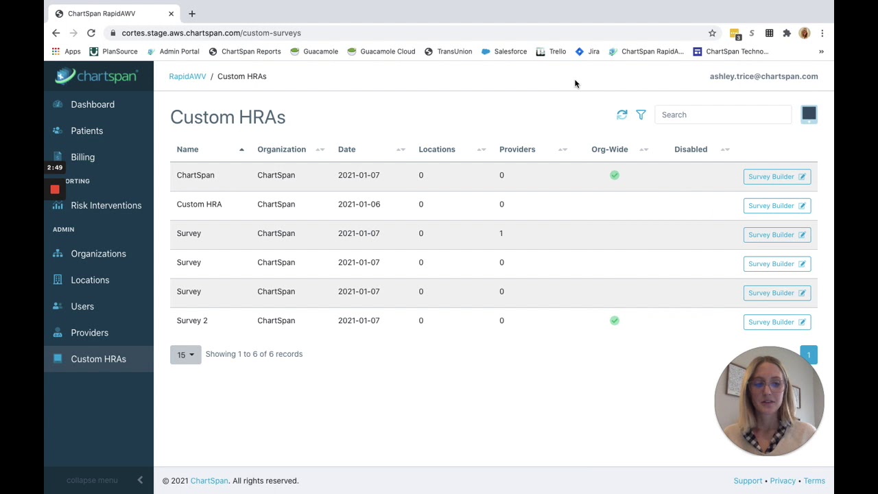Open Chrome three-dot menu

[x=822, y=33]
